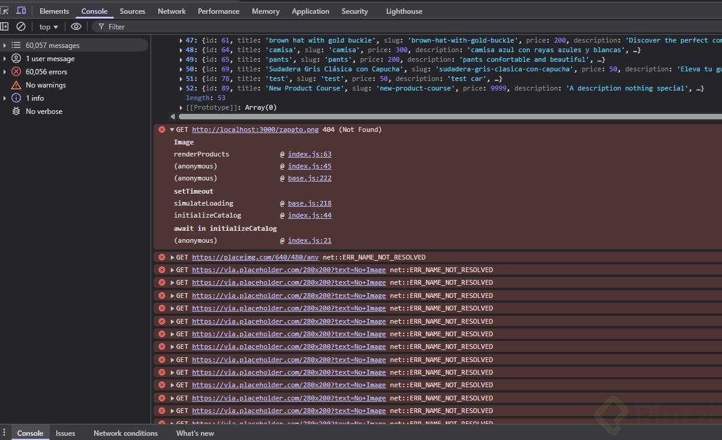
Task: Toggle the console sidebar panel icon
Action: tap(5, 26)
